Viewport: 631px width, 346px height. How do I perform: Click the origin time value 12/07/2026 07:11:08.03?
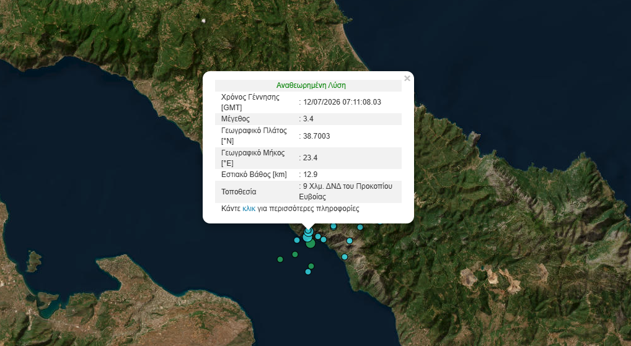(342, 102)
